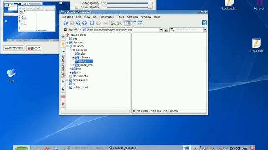The image size is (268, 150).
Task: Adjust the Video Quality slider
Action: 130,3
